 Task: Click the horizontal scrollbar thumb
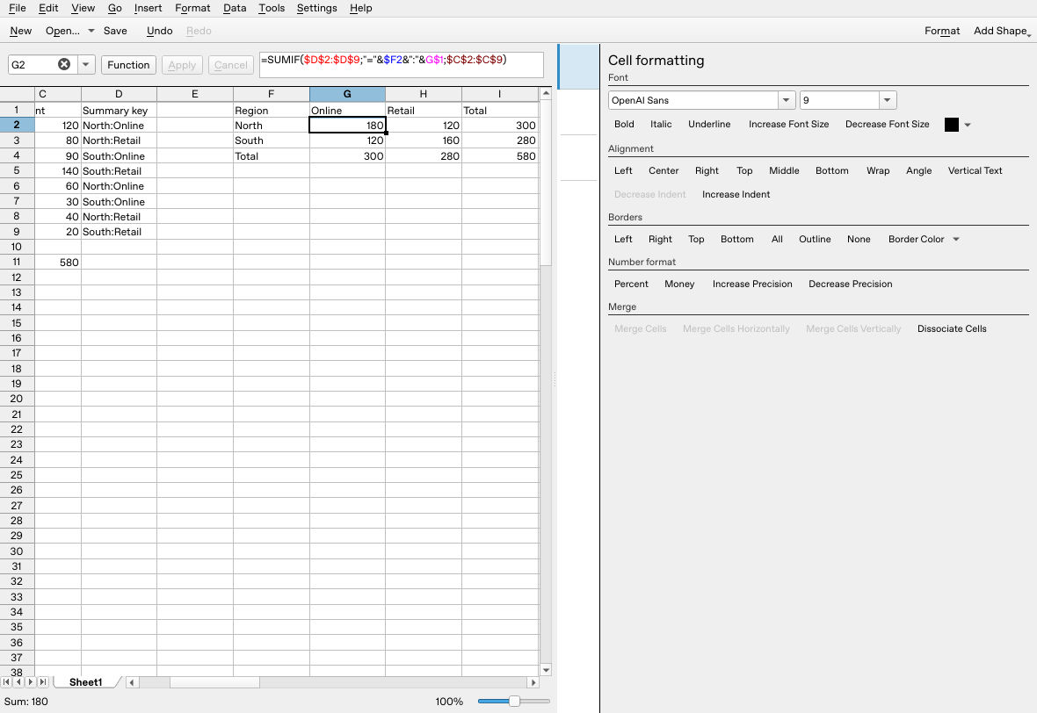click(x=214, y=682)
